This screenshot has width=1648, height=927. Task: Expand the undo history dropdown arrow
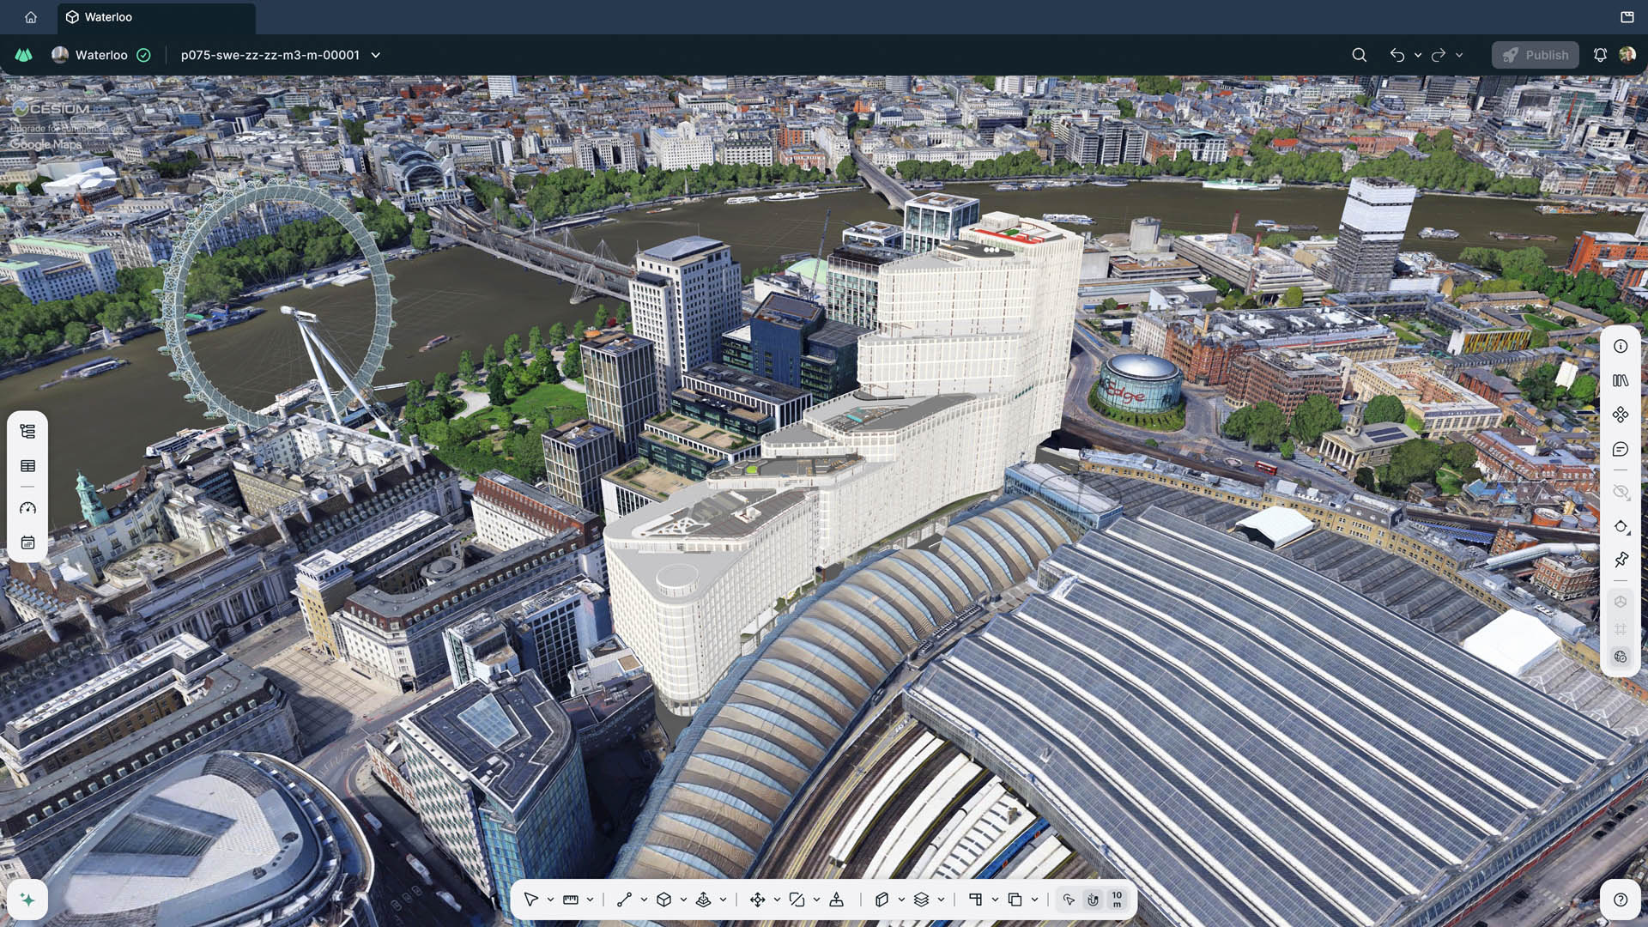coord(1418,55)
